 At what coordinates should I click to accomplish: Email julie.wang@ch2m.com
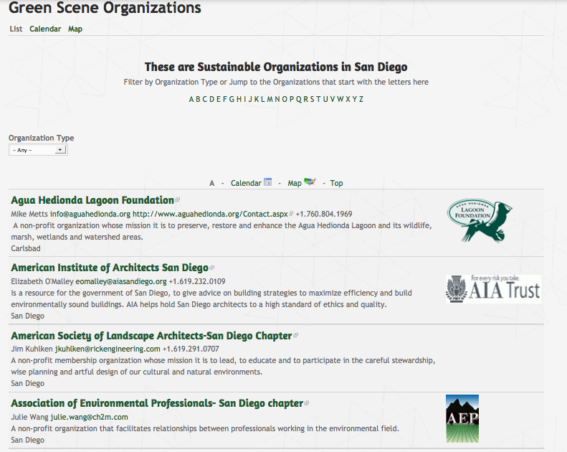pos(89,417)
